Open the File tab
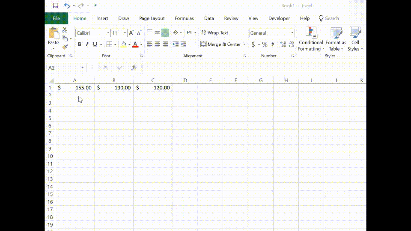The image size is (411, 231). pyautogui.click(x=57, y=18)
